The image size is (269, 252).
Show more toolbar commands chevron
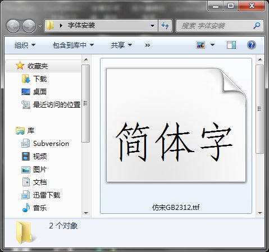(148, 45)
